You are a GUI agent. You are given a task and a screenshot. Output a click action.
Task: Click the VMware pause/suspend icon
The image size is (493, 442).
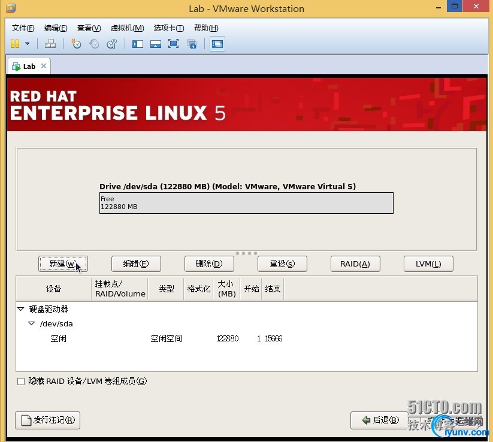click(x=15, y=44)
